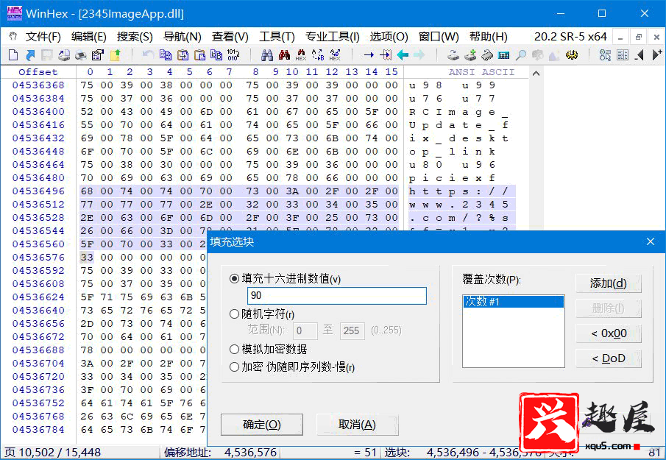Image resolution: width=666 pixels, height=460 pixels.
Task: Click the open disk drive icon
Action: click(453, 54)
